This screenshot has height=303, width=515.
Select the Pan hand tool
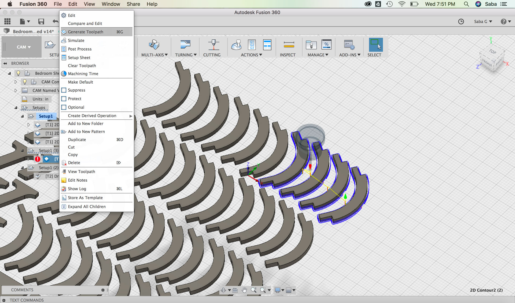pyautogui.click(x=244, y=290)
